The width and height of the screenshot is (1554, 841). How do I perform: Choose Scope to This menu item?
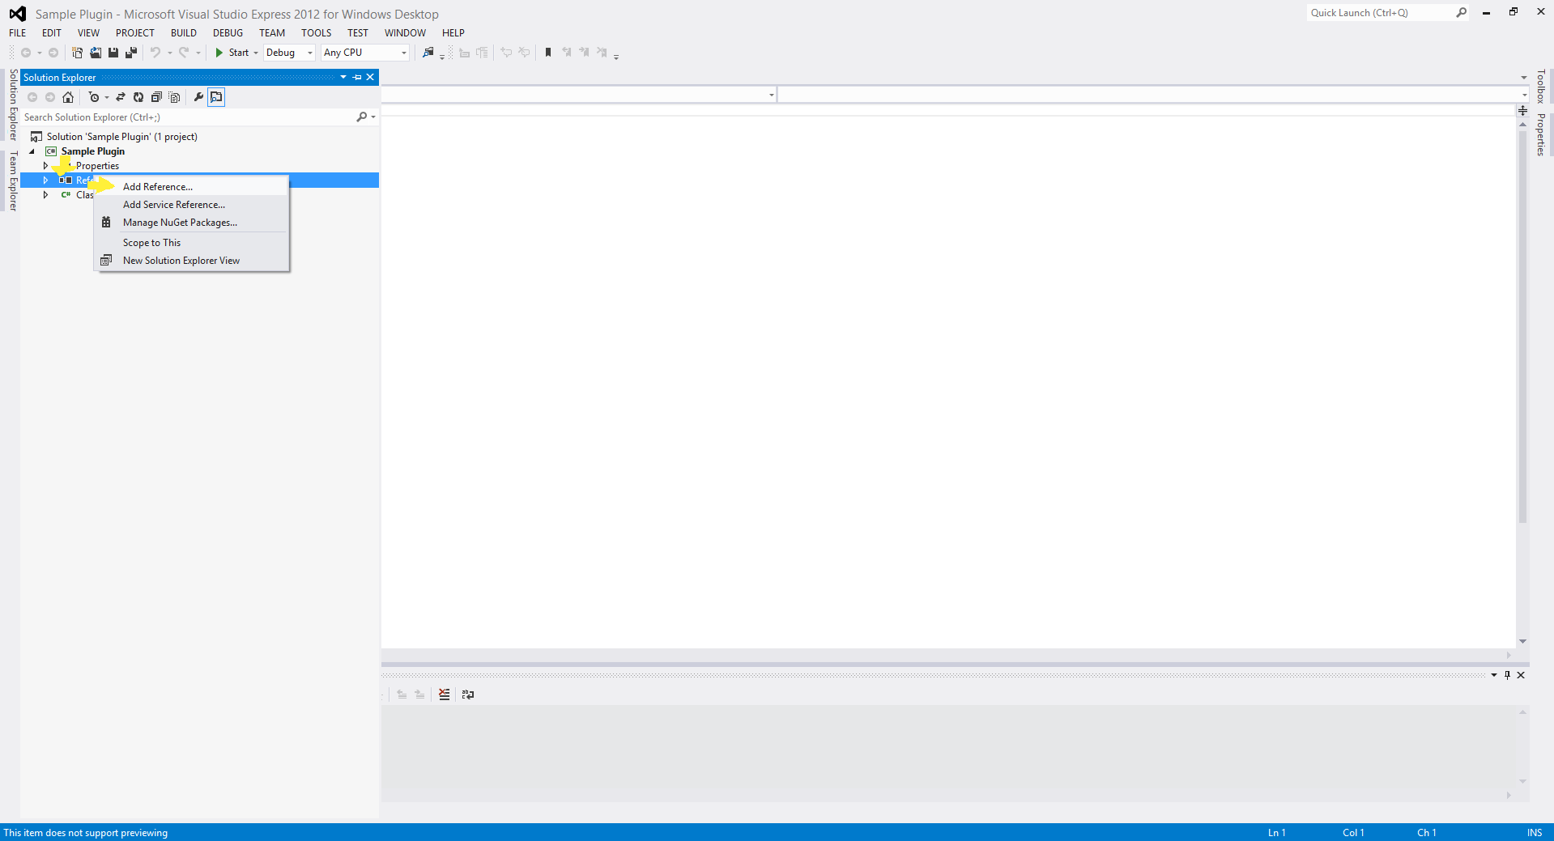[x=192, y=243]
